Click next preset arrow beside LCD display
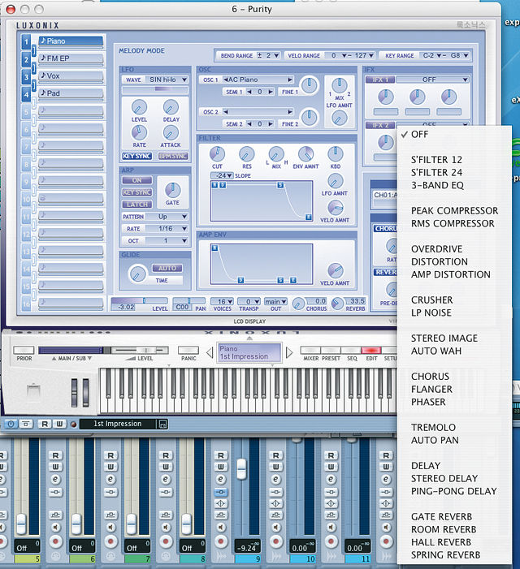This screenshot has width=520, height=569. point(289,352)
